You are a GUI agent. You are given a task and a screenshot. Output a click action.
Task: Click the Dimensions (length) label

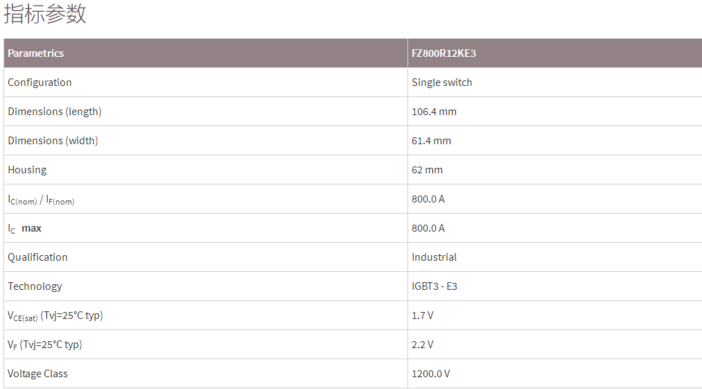point(55,112)
